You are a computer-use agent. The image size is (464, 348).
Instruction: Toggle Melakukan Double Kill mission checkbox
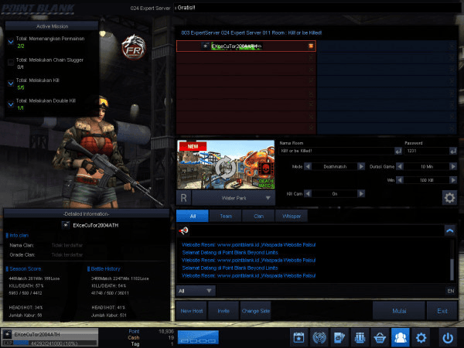point(11,104)
